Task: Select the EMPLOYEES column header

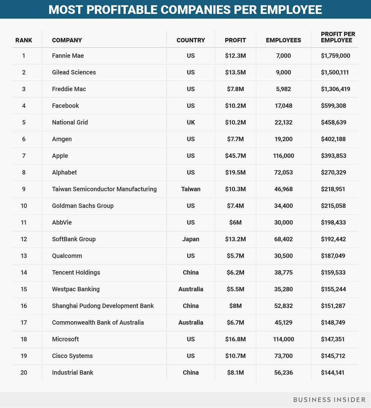Action: pyautogui.click(x=283, y=40)
